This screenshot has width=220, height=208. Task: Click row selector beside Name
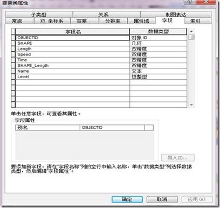coord(13,71)
